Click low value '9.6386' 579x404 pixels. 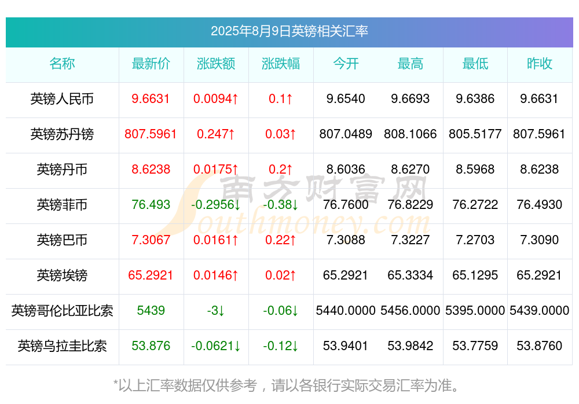tap(475, 99)
